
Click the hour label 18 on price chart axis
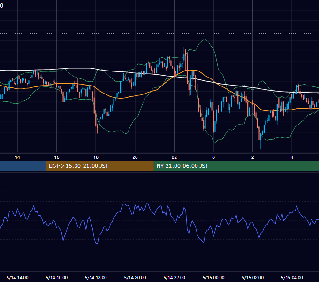[x=96, y=157]
